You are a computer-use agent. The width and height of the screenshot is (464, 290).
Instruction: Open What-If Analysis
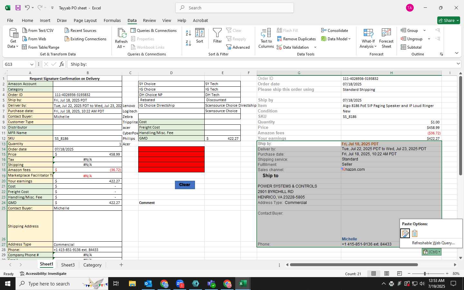point(368,38)
